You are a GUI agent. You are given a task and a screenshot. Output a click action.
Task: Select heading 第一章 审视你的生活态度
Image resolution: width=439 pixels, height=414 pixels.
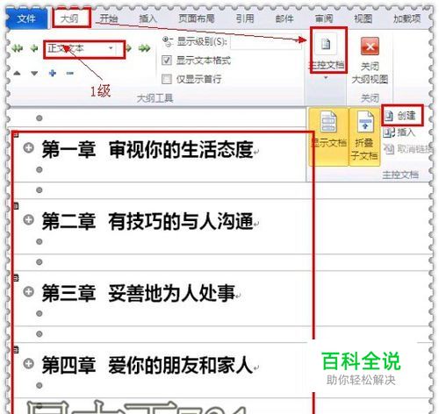tap(148, 149)
